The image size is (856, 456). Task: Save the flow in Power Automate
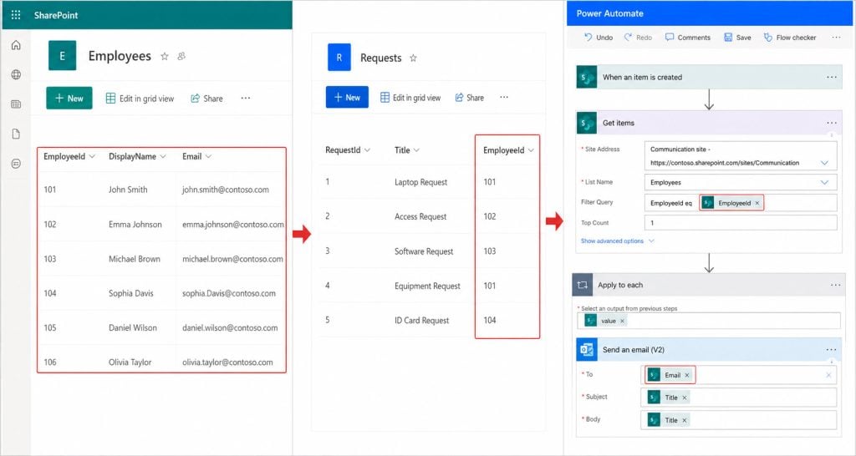pyautogui.click(x=737, y=38)
